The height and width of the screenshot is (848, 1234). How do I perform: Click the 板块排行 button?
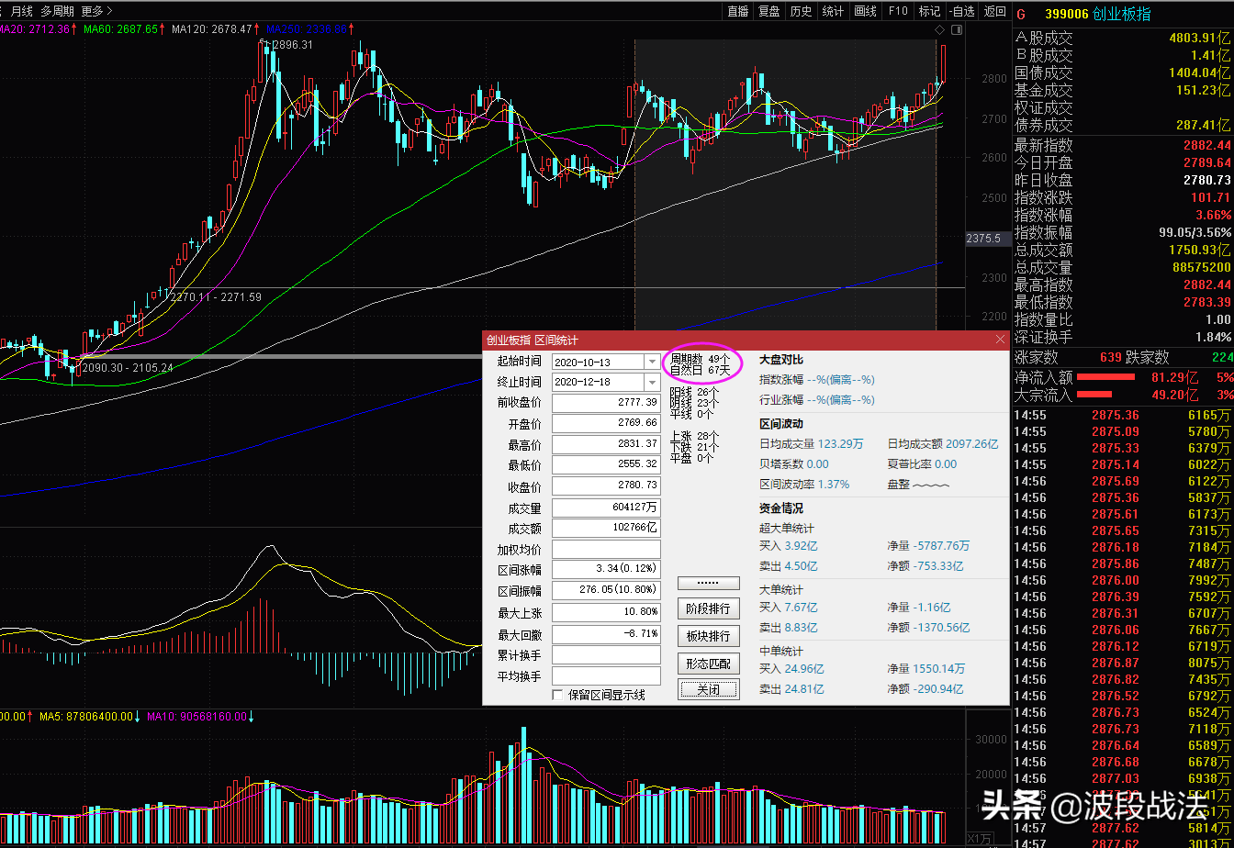(709, 636)
